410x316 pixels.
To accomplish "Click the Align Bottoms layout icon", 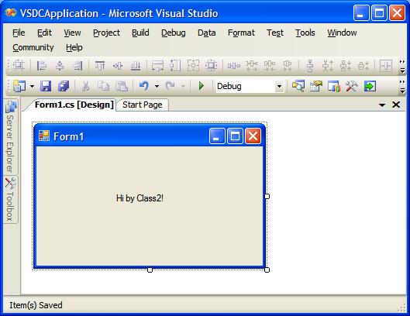I will pos(136,65).
